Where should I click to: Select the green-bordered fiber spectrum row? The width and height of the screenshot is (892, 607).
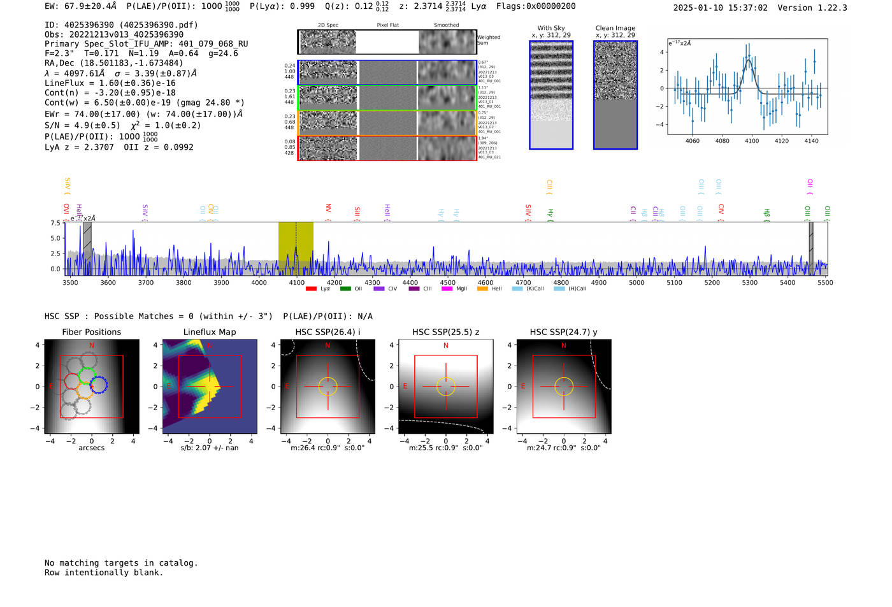[x=387, y=98]
